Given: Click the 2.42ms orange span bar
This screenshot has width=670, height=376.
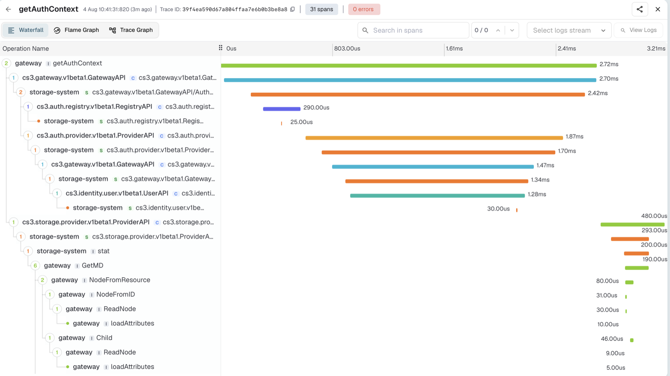Looking at the screenshot, I should click(x=418, y=95).
